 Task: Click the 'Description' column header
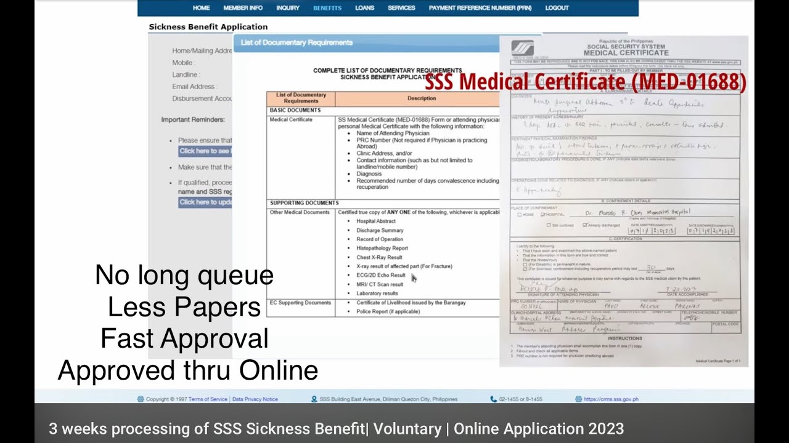421,98
